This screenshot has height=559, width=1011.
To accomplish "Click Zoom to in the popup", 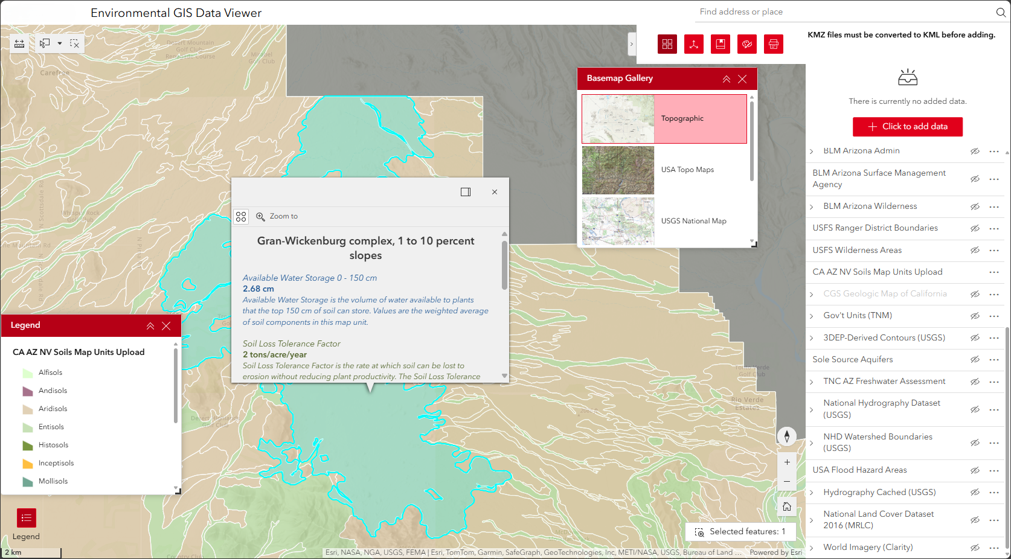I will point(277,216).
